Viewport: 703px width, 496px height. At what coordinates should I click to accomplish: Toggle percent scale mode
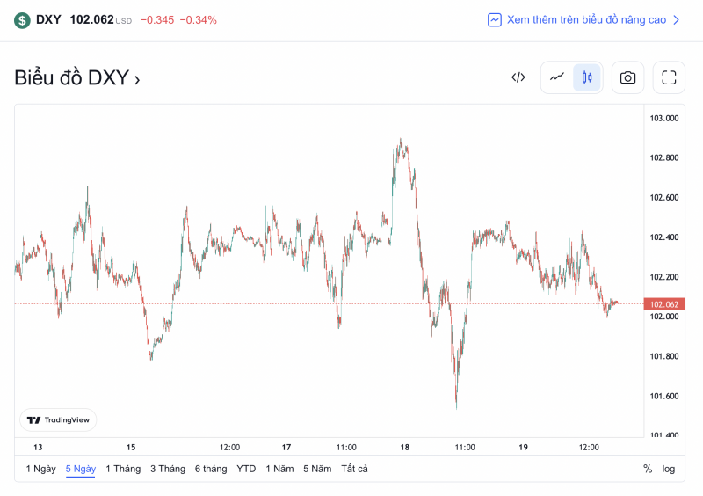(648, 469)
